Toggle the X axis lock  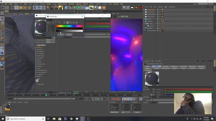(x=35, y=8)
